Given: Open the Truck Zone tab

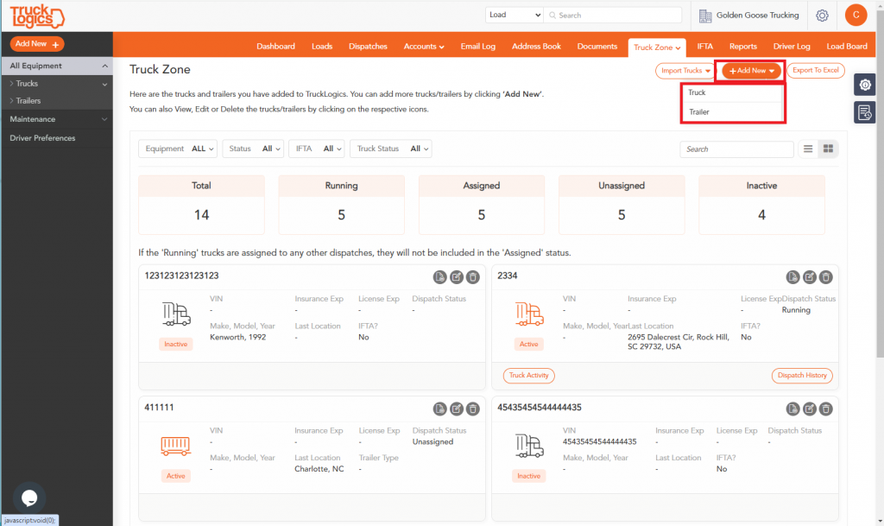Looking at the screenshot, I should point(657,48).
